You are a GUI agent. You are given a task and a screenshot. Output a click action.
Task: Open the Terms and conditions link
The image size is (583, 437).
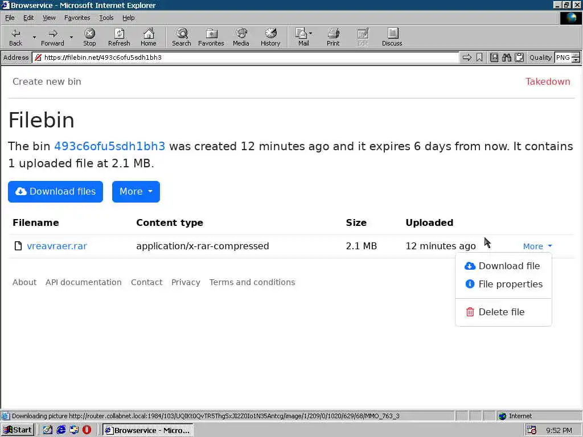[x=252, y=282]
